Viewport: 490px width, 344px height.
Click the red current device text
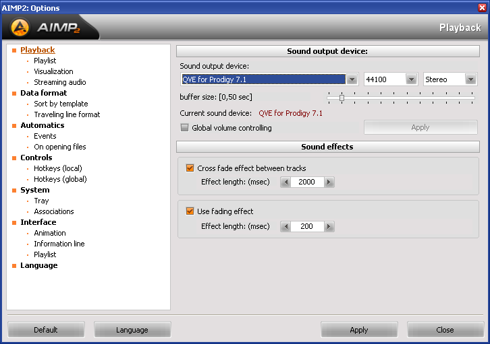pyautogui.click(x=290, y=113)
